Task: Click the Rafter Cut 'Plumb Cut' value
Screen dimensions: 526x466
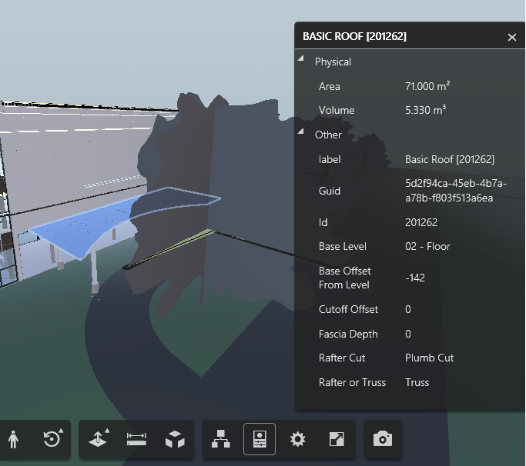Action: pyautogui.click(x=429, y=358)
